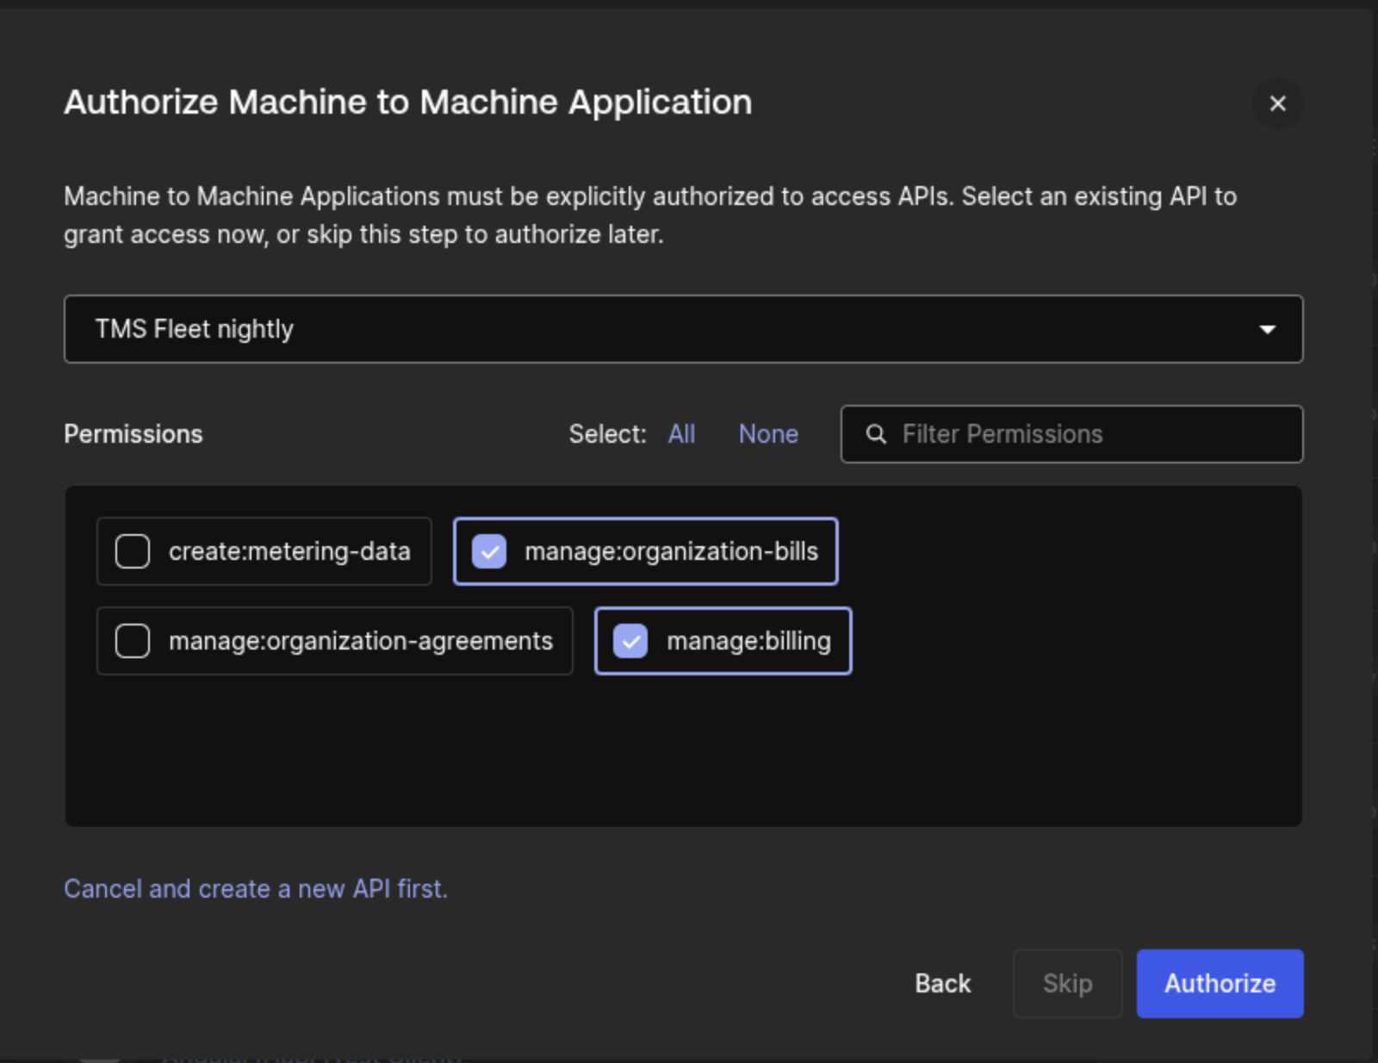Select None to clear permissions
1378x1063 pixels.
pyautogui.click(x=768, y=434)
